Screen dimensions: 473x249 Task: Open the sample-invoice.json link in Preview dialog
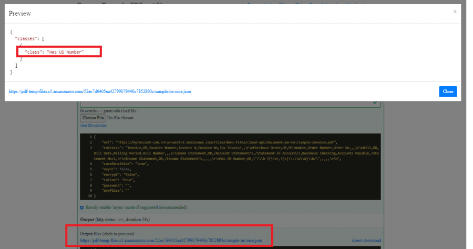(100, 91)
